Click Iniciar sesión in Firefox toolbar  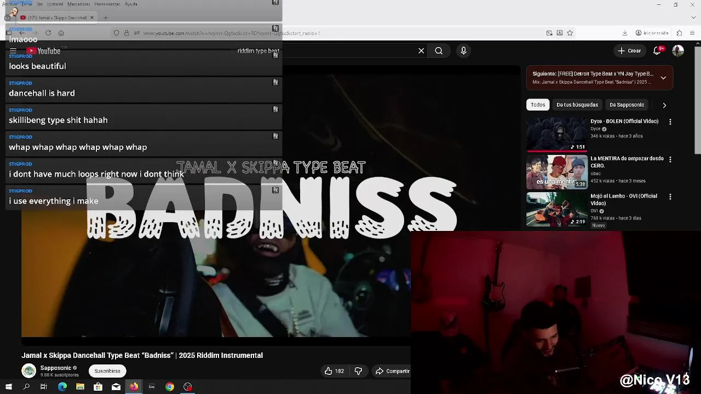tap(652, 33)
